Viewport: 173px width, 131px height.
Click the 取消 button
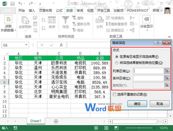159,104
